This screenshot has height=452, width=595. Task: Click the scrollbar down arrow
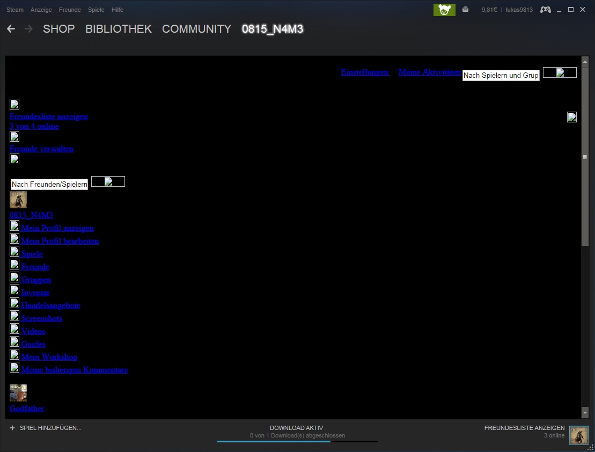tap(585, 412)
